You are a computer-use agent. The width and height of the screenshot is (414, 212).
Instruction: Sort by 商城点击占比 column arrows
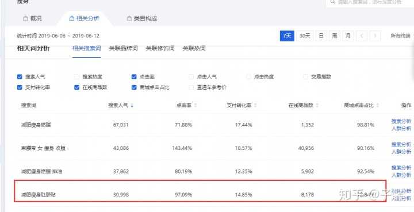tap(378, 106)
